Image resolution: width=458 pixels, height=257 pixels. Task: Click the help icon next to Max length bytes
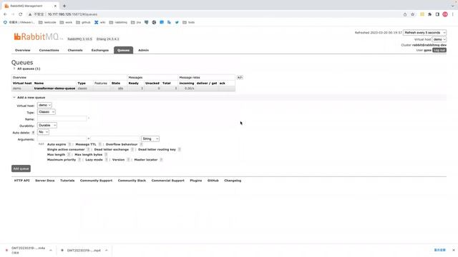coord(106,155)
